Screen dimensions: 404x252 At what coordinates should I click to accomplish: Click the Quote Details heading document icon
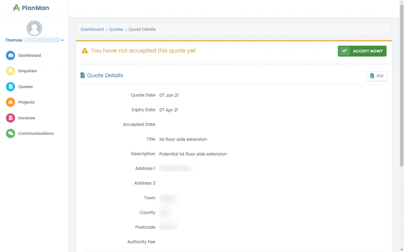(83, 75)
